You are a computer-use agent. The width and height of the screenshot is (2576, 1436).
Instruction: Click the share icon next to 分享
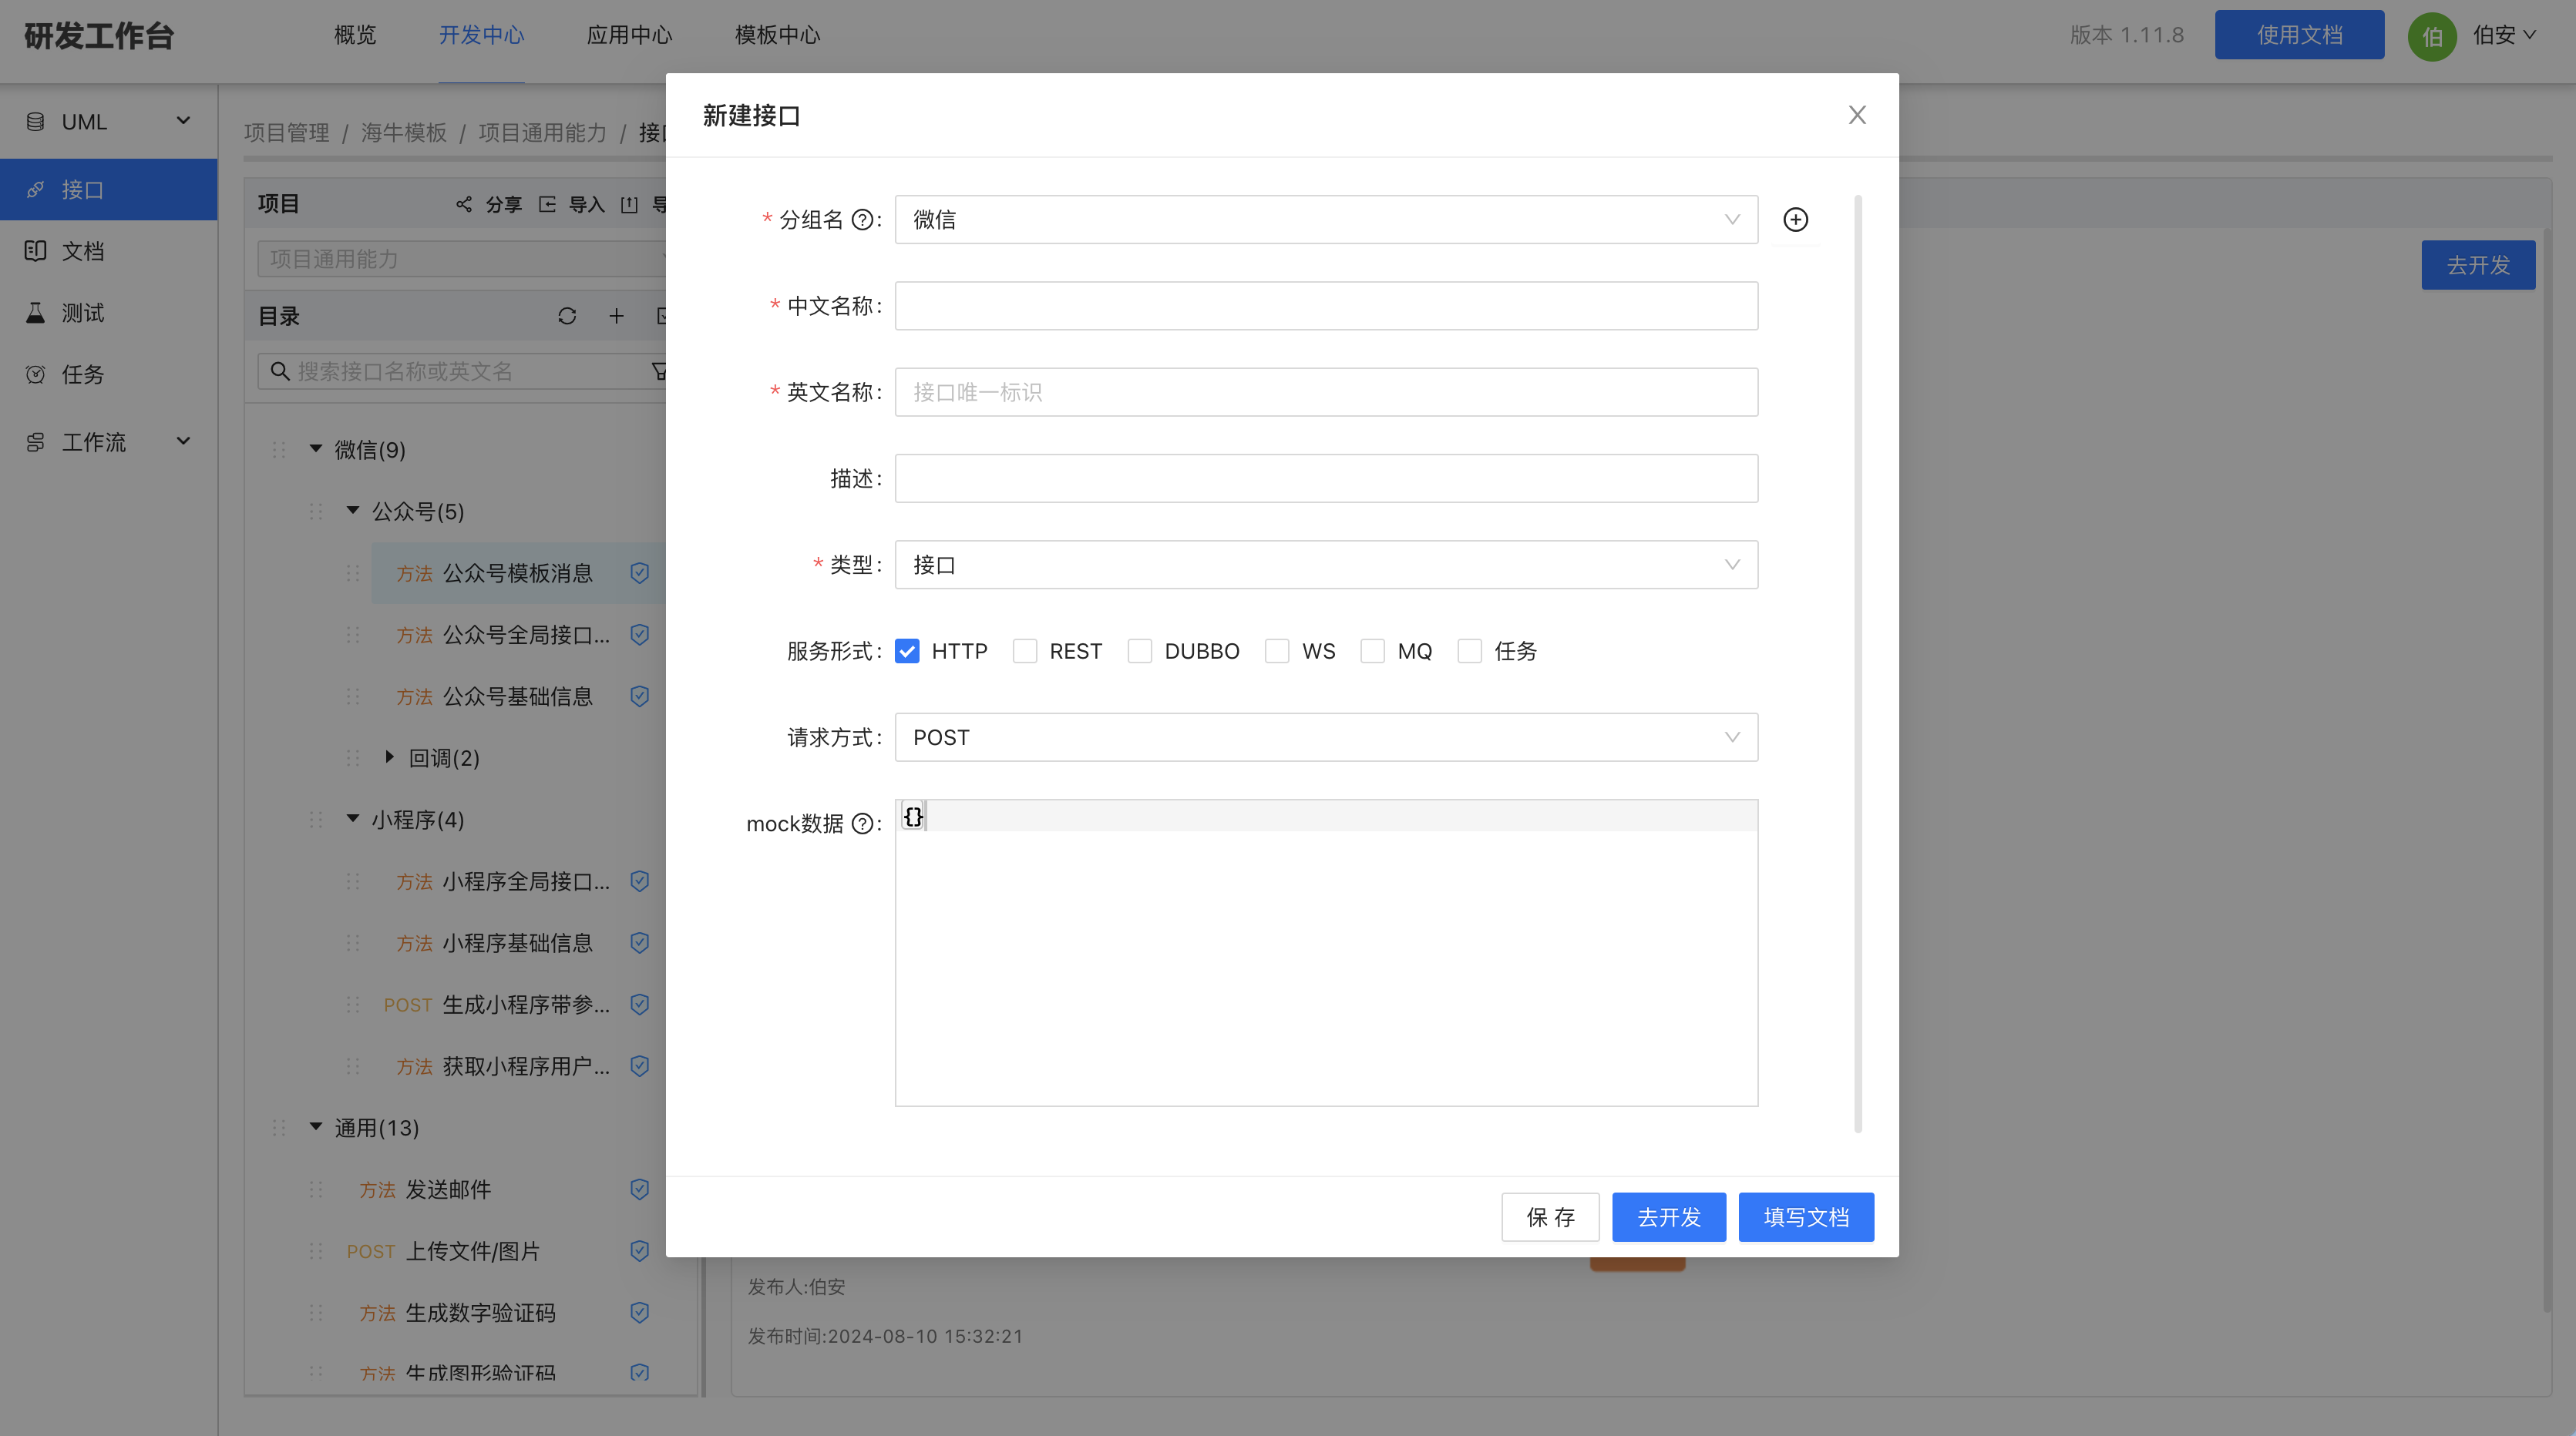click(463, 204)
